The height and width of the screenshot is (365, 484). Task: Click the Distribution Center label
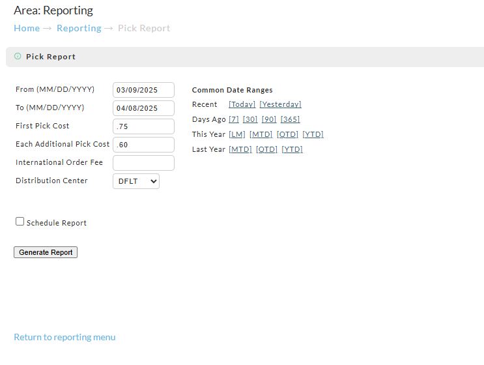51,181
